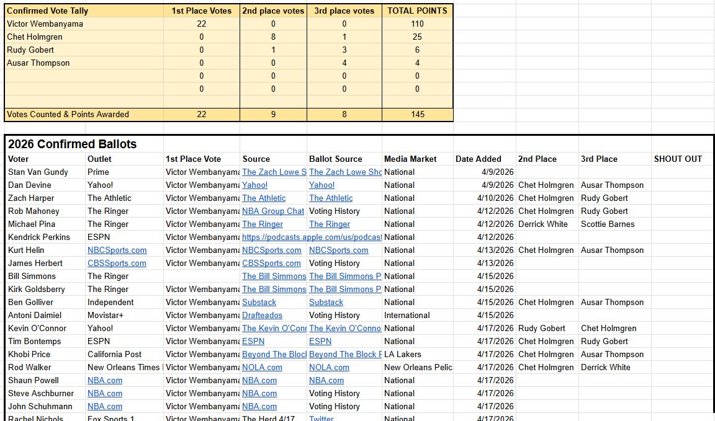
Task: Select the Date Added column header
Action: click(x=485, y=159)
